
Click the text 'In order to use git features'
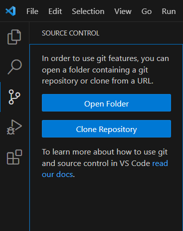(x=90, y=58)
